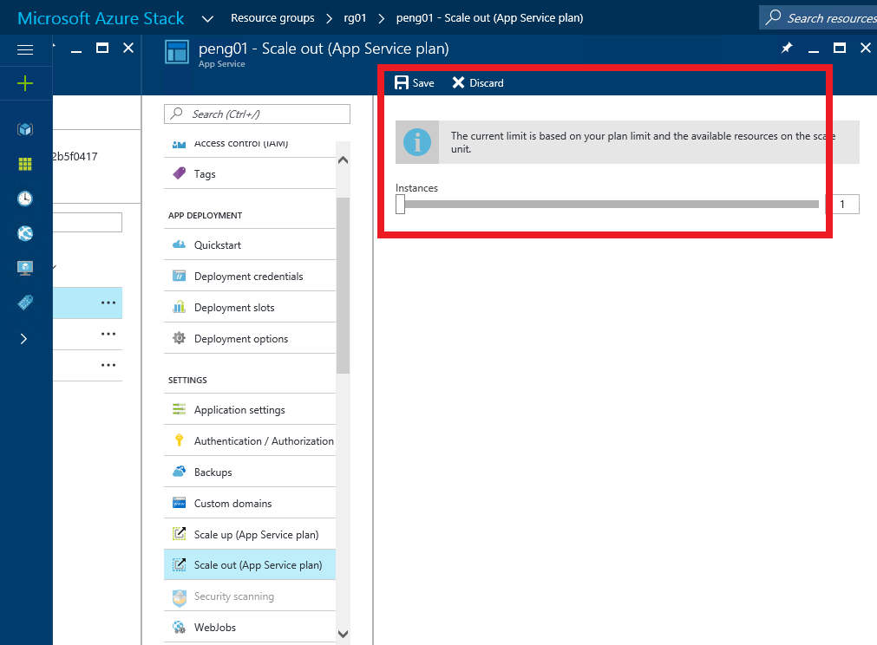The image size is (877, 645).
Task: Open Access control (IAM) menu item
Action: click(x=250, y=144)
